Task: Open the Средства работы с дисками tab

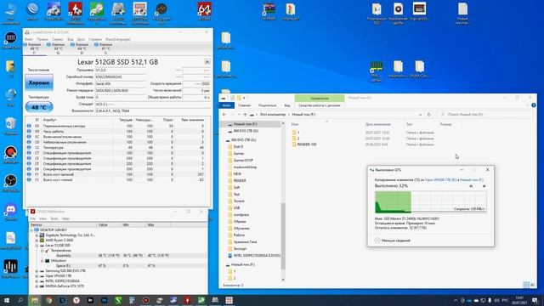Action: click(x=320, y=105)
